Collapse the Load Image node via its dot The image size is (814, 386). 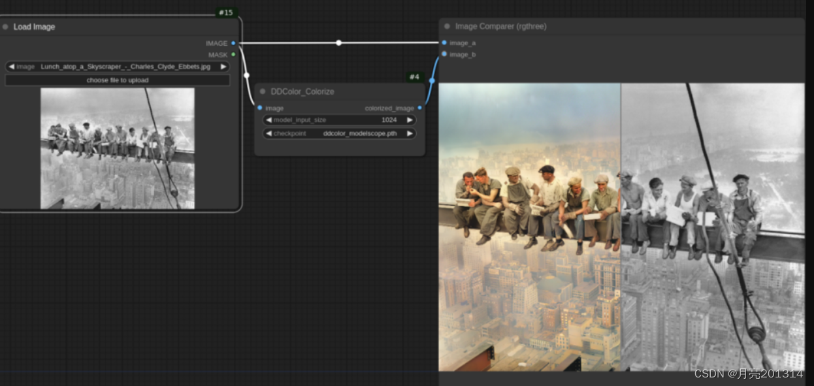point(5,27)
